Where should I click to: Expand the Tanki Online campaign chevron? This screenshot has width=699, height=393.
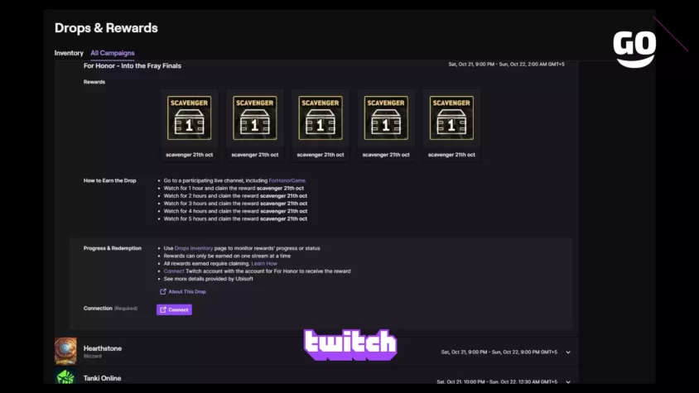[x=568, y=382]
